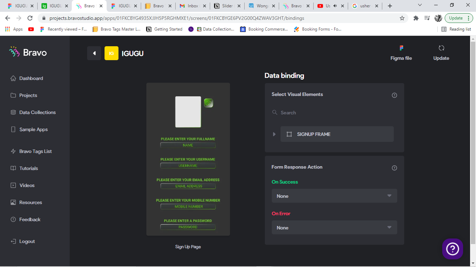
Task: Click the Sign Up Page preview thumbnail
Action: point(188,159)
